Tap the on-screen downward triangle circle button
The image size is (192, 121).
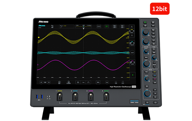click(49, 82)
